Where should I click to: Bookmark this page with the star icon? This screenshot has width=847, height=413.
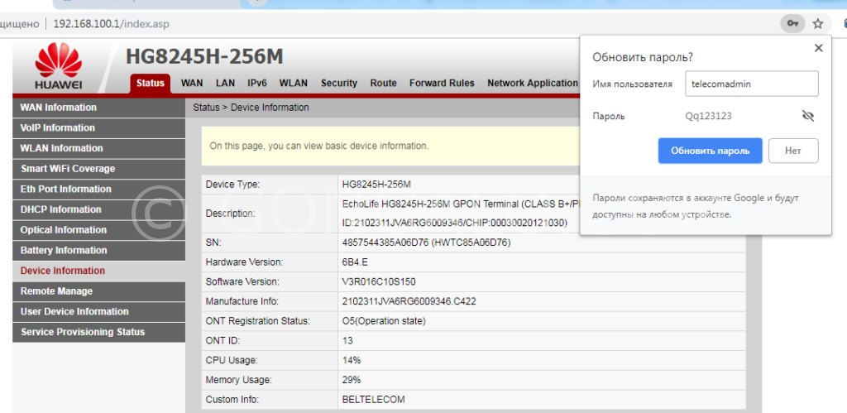818,24
